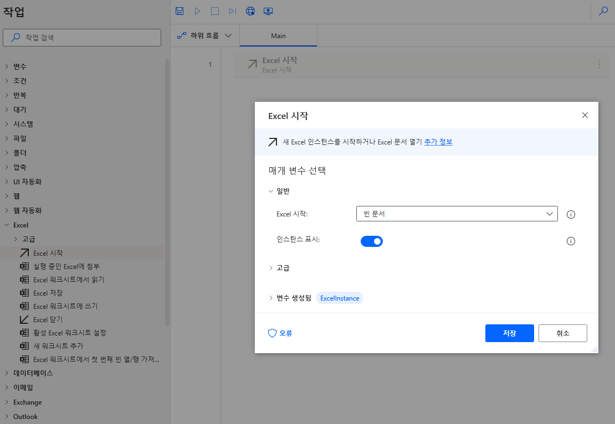The height and width of the screenshot is (424, 615).
Task: Click the 취소 button
Action: click(x=562, y=333)
